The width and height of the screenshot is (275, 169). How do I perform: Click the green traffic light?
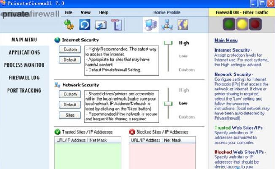tap(229, 24)
